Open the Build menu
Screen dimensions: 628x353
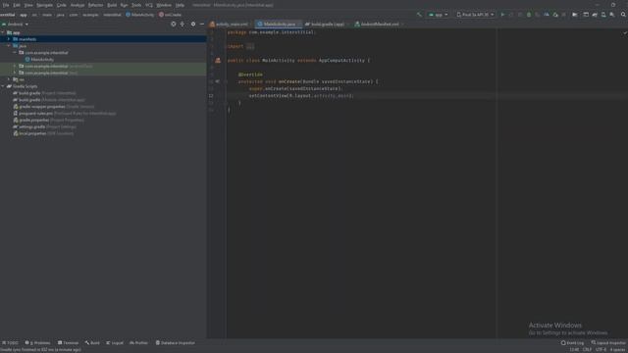pyautogui.click(x=112, y=5)
